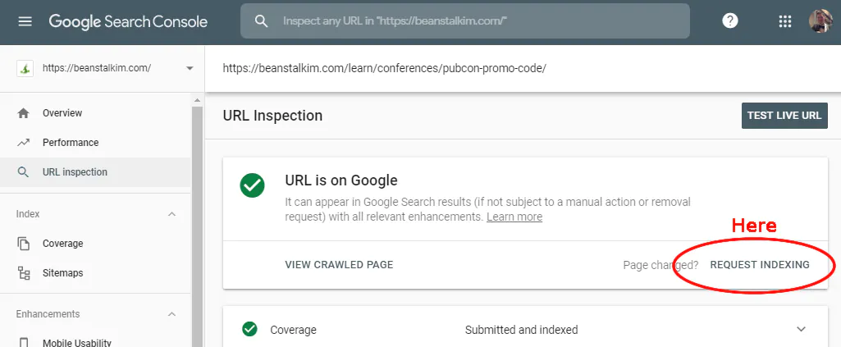Image resolution: width=841 pixels, height=347 pixels.
Task: Click the Coverage pages icon
Action: 23,244
